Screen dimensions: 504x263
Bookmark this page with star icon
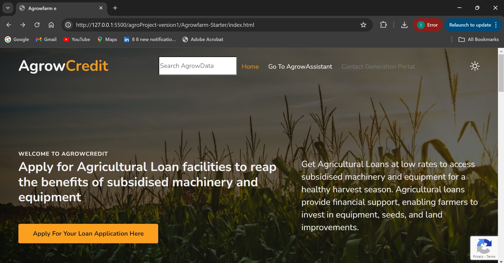[363, 25]
